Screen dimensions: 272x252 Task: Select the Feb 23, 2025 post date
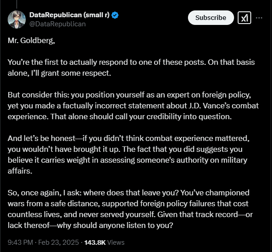click(58, 242)
